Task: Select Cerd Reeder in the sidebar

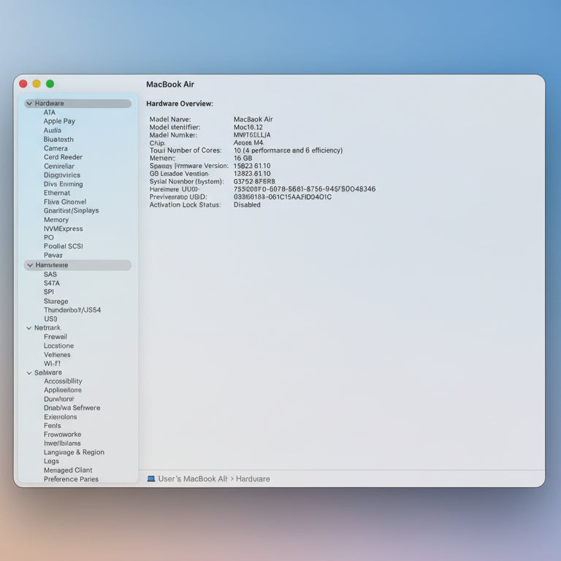Action: (63, 157)
